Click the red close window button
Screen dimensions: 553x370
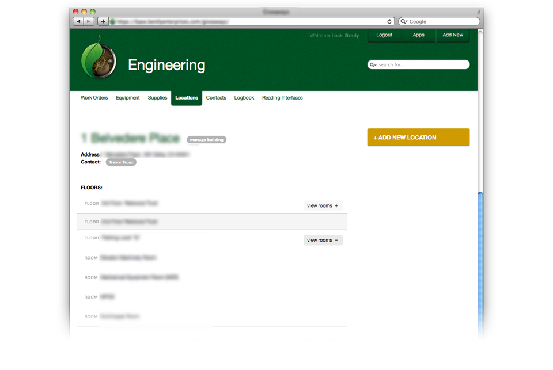tap(75, 12)
